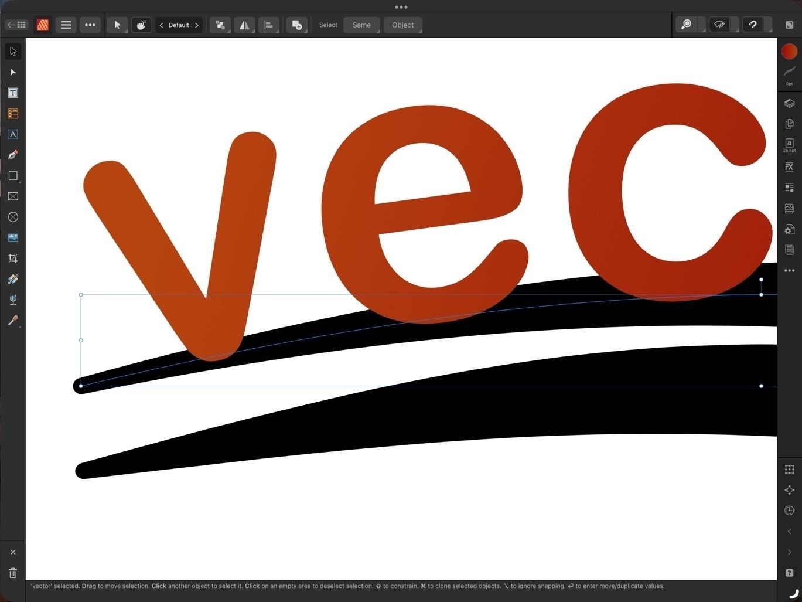Select the Pen tool
Image resolution: width=802 pixels, height=602 pixels.
pyautogui.click(x=12, y=155)
